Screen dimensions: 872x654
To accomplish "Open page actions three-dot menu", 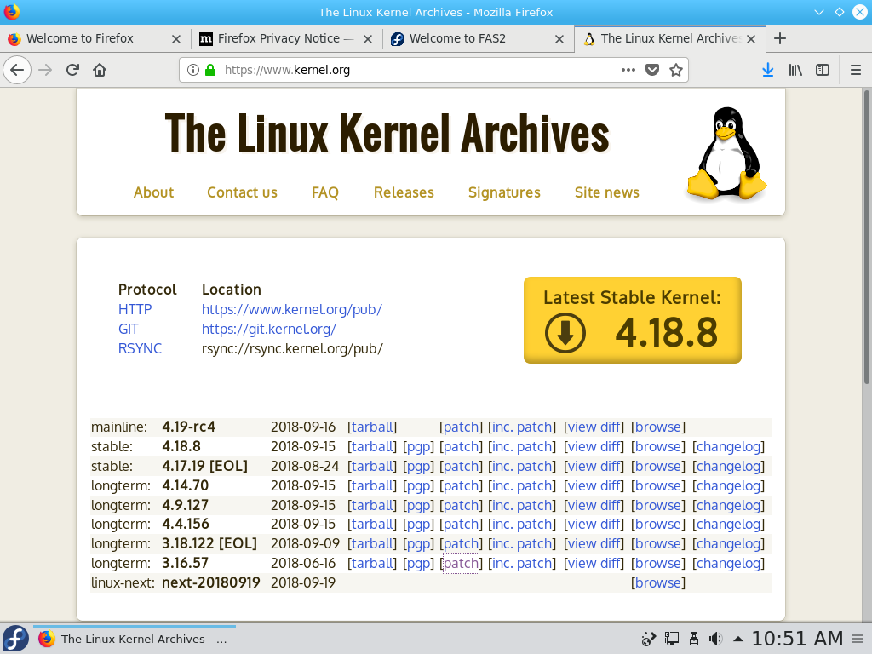I will [x=628, y=70].
